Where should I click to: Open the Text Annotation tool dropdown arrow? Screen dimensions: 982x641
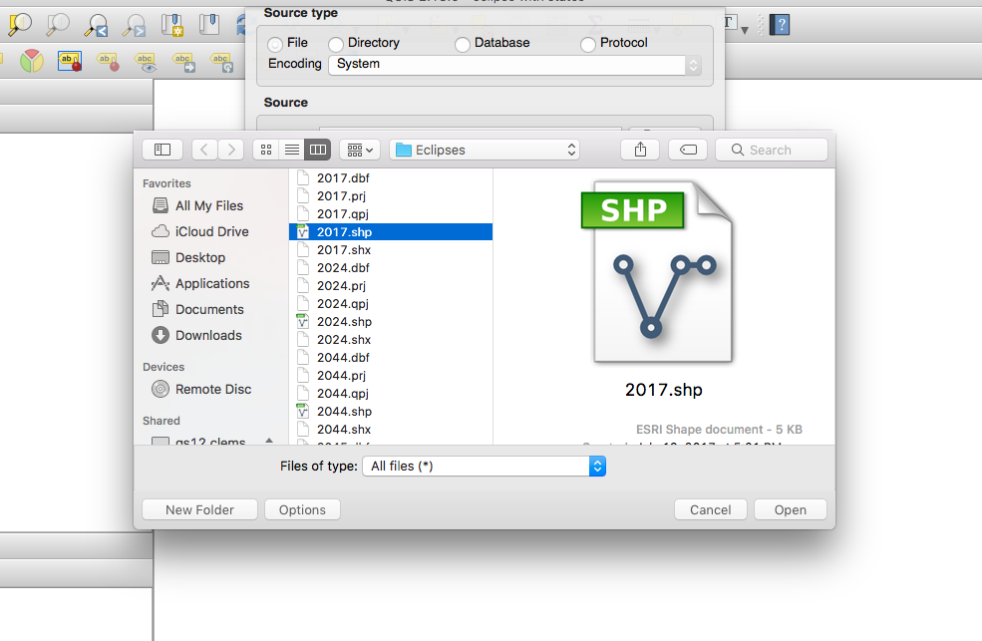click(x=745, y=30)
